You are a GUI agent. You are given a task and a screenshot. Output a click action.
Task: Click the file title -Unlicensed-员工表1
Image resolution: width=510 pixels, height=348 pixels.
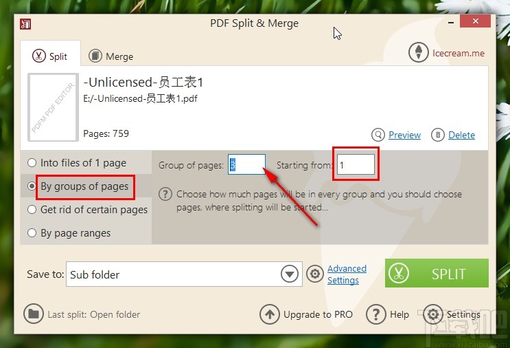[x=143, y=82]
